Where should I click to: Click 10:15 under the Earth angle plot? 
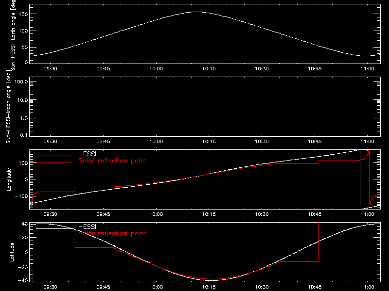209,69
